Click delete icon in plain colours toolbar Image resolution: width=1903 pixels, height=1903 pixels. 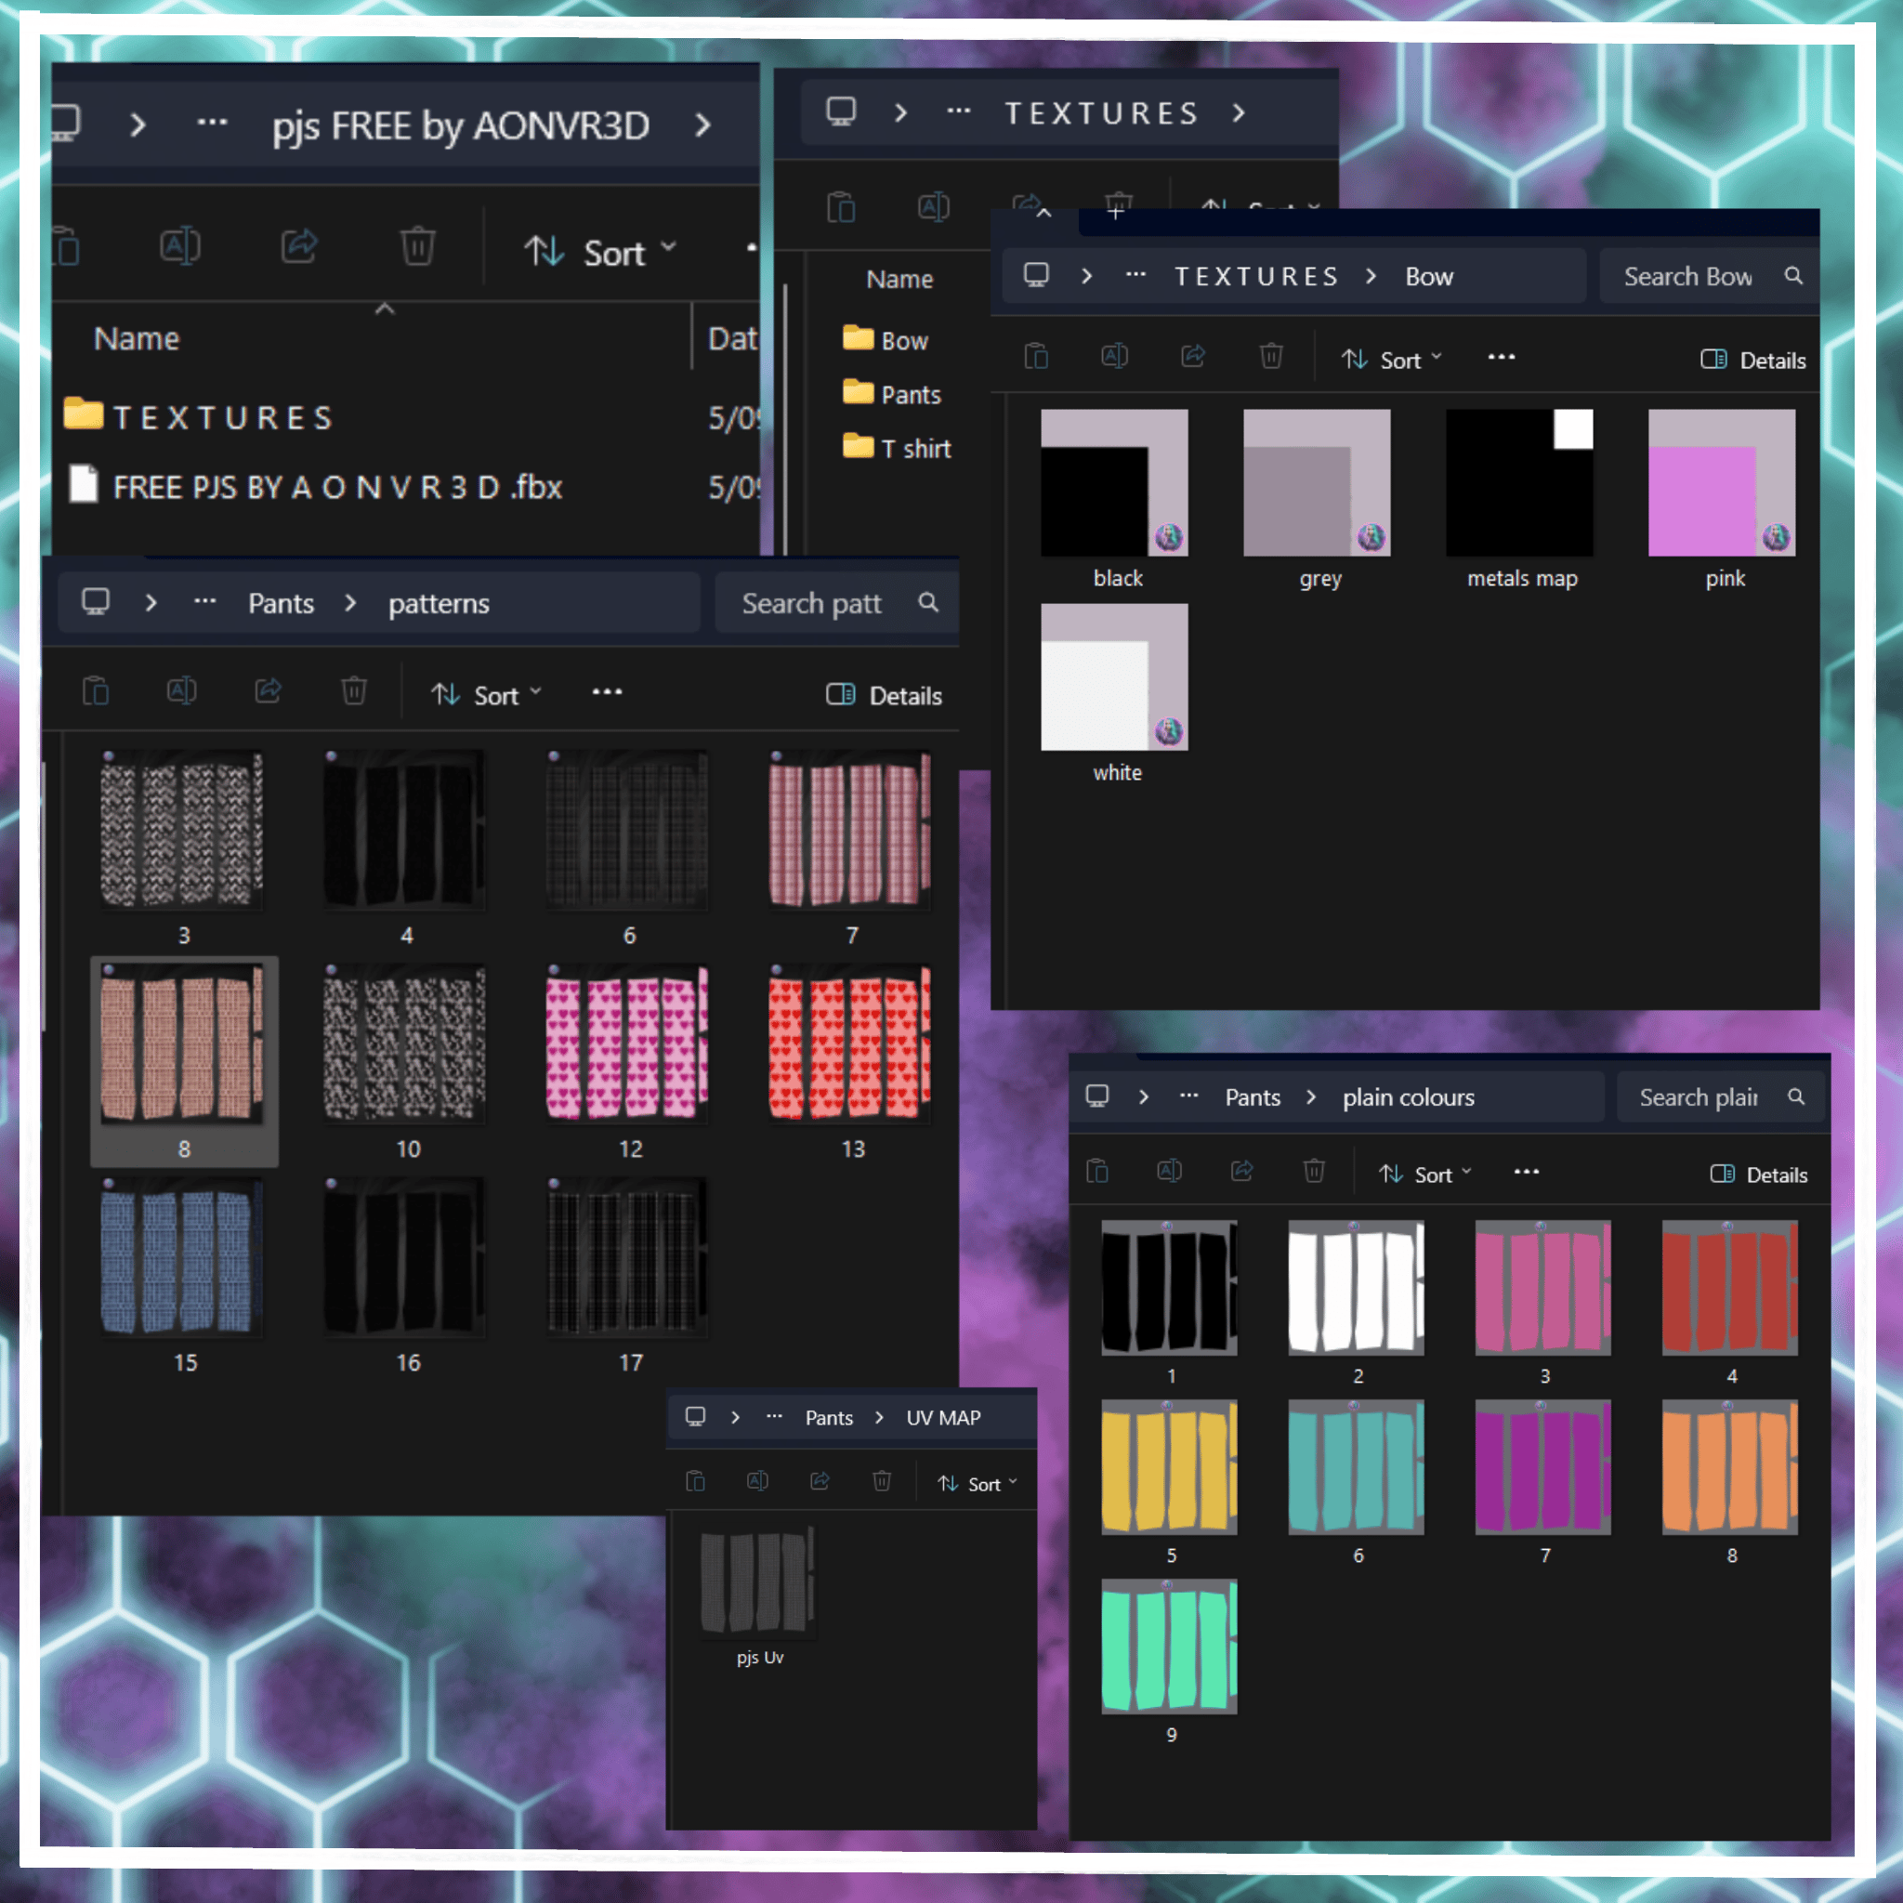(1314, 1170)
